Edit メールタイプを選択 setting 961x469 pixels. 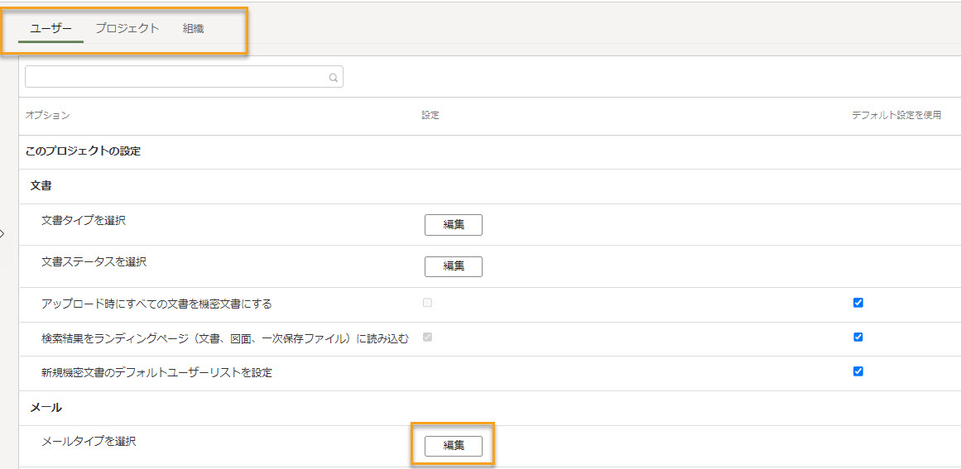point(454,446)
